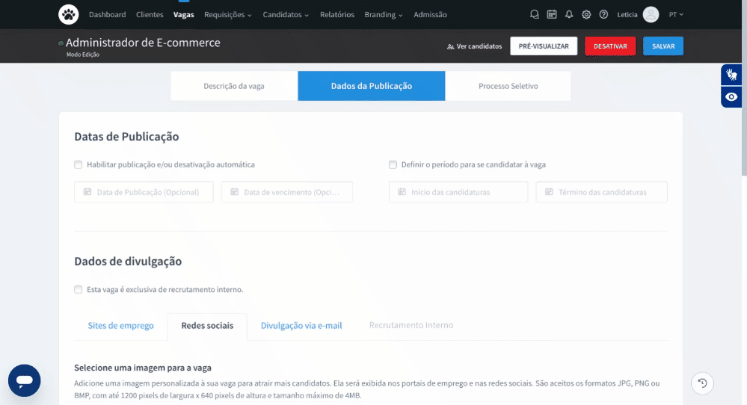Image resolution: width=747 pixels, height=405 pixels.
Task: Open the chat messages icon
Action: click(x=534, y=14)
